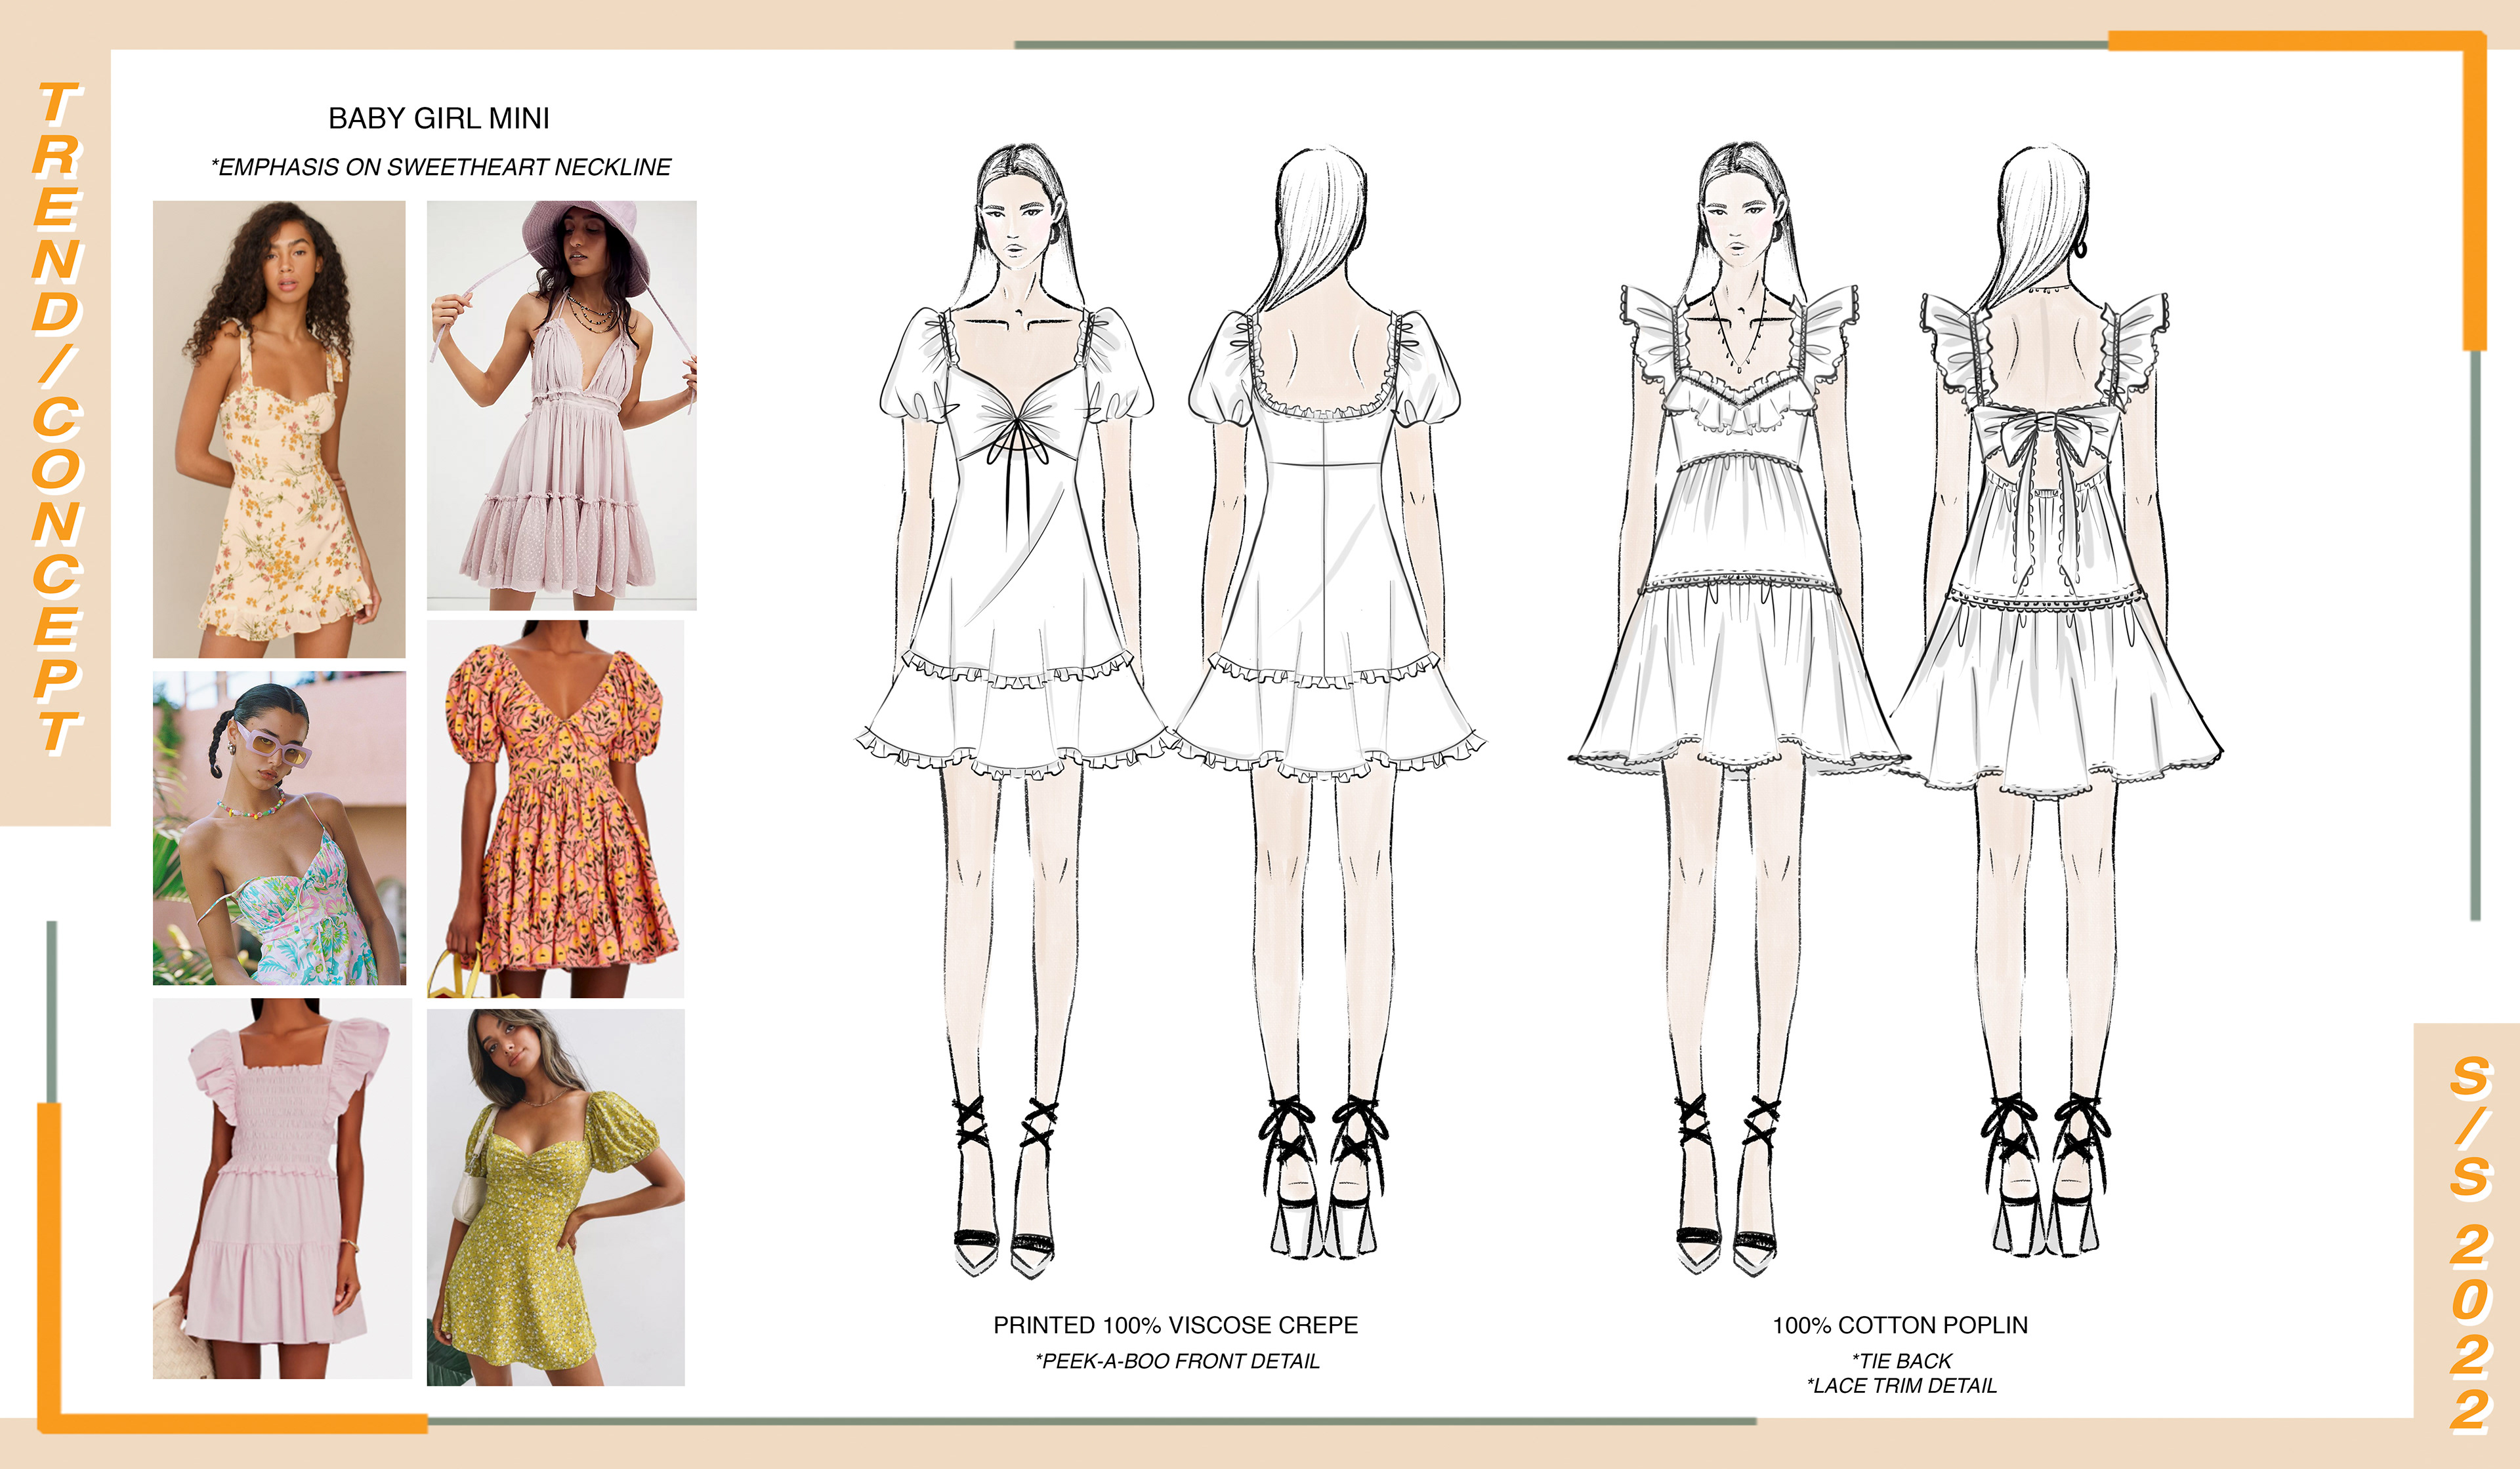Click the yellow-green puff sleeve dress photo
The height and width of the screenshot is (1469, 2520).
coord(555,1196)
